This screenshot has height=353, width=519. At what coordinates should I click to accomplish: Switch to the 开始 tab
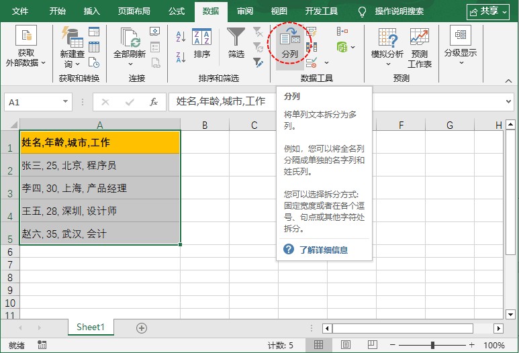57,11
